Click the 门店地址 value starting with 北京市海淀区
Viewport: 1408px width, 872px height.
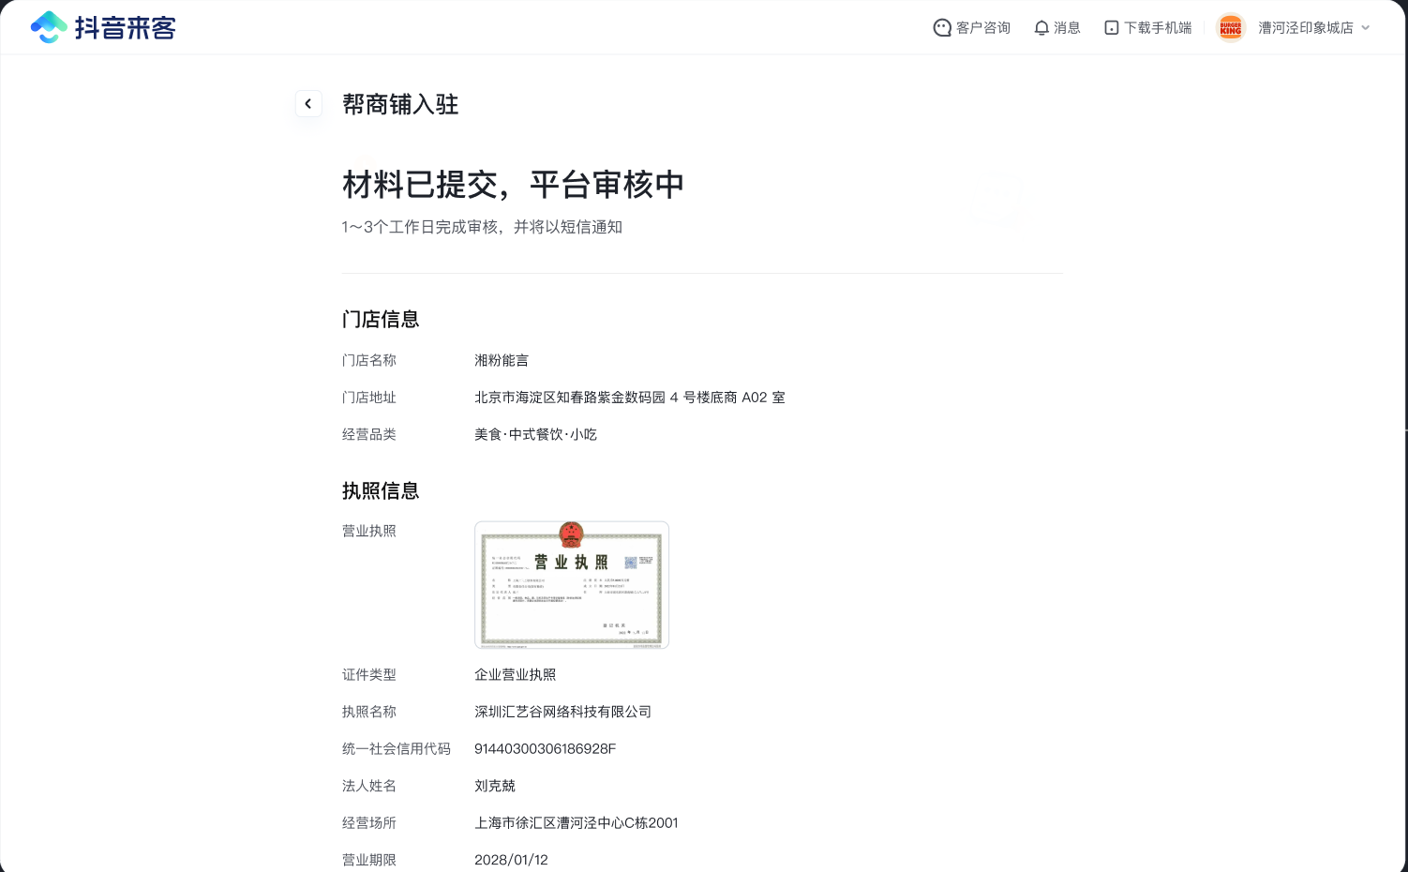629,398
